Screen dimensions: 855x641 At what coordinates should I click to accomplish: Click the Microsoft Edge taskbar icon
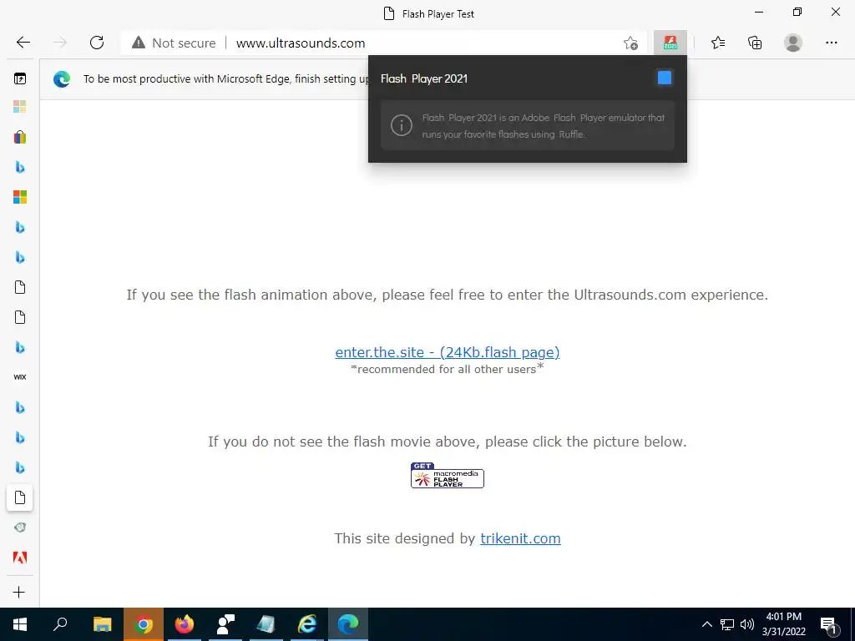(348, 624)
